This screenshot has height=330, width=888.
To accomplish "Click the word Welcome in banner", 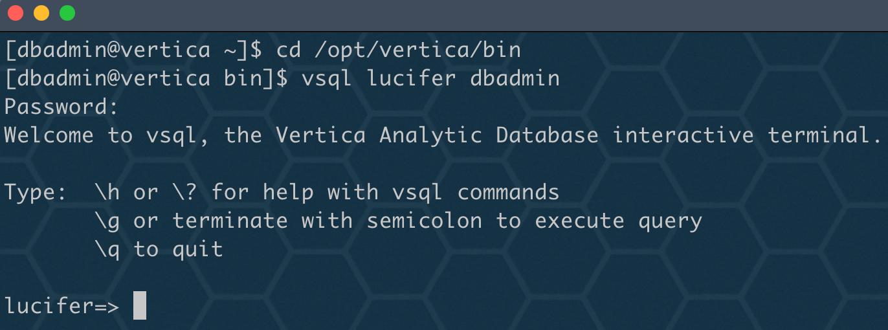I will click(49, 135).
